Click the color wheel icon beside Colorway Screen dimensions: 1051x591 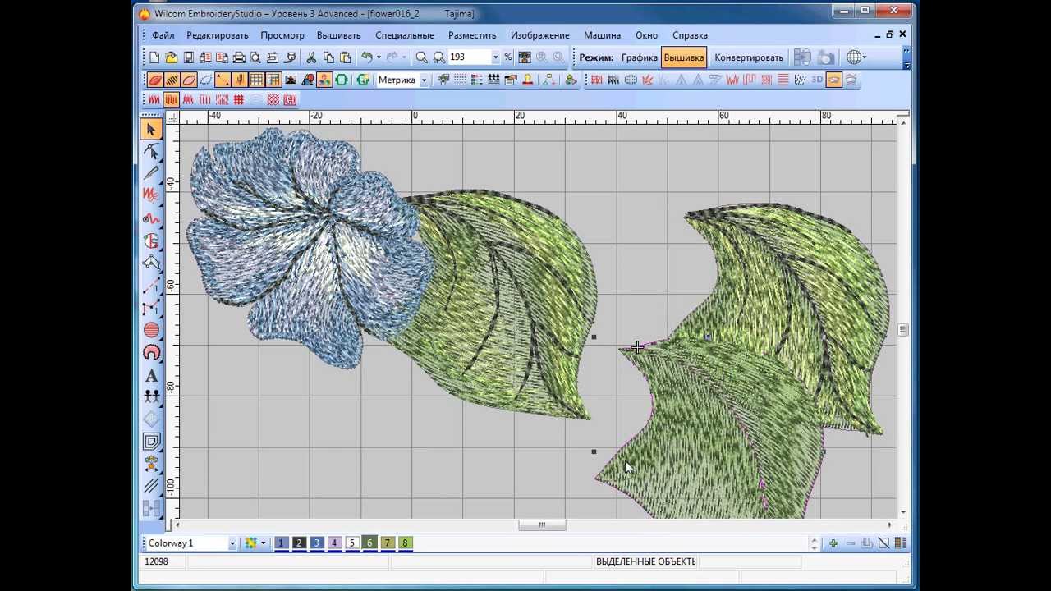coord(251,543)
